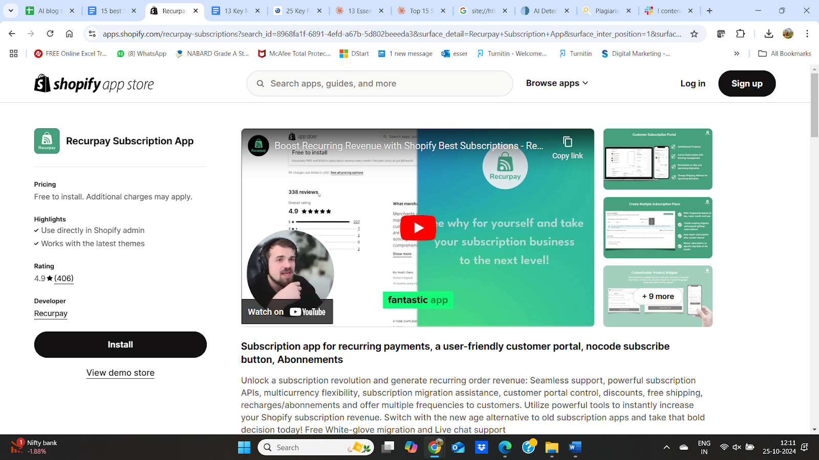Open Copilot from the taskbar
The height and width of the screenshot is (460, 819).
pyautogui.click(x=411, y=447)
